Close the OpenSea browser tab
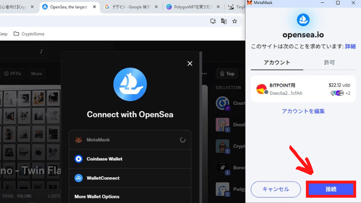Screen dimensions: 361x203 point(94,7)
